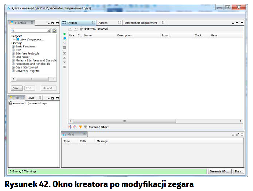Clear the IP Catalog search with X icon
The height and width of the screenshot is (191, 253).
click(x=49, y=31)
